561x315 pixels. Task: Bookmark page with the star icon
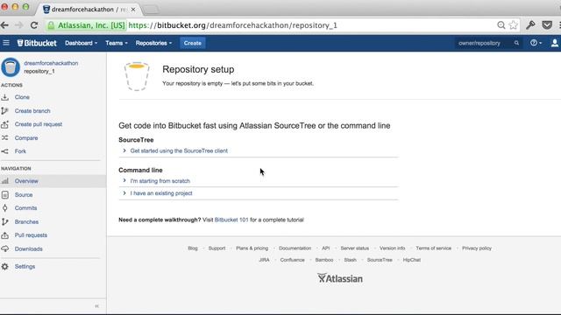coord(514,25)
